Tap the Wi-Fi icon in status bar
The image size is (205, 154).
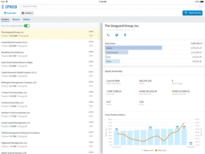pyautogui.click(x=7, y=1)
